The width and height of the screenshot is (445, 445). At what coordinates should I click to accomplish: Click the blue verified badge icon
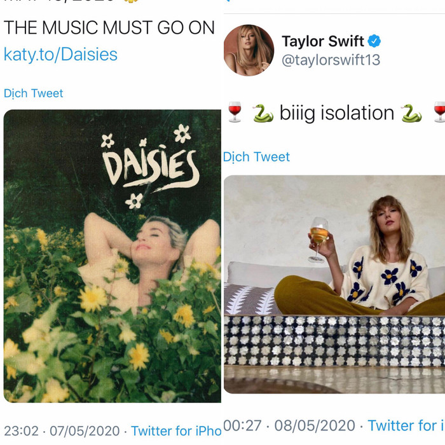coord(374,41)
